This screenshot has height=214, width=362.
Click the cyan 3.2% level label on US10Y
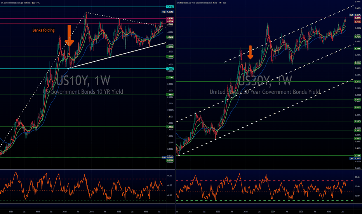tap(170, 69)
